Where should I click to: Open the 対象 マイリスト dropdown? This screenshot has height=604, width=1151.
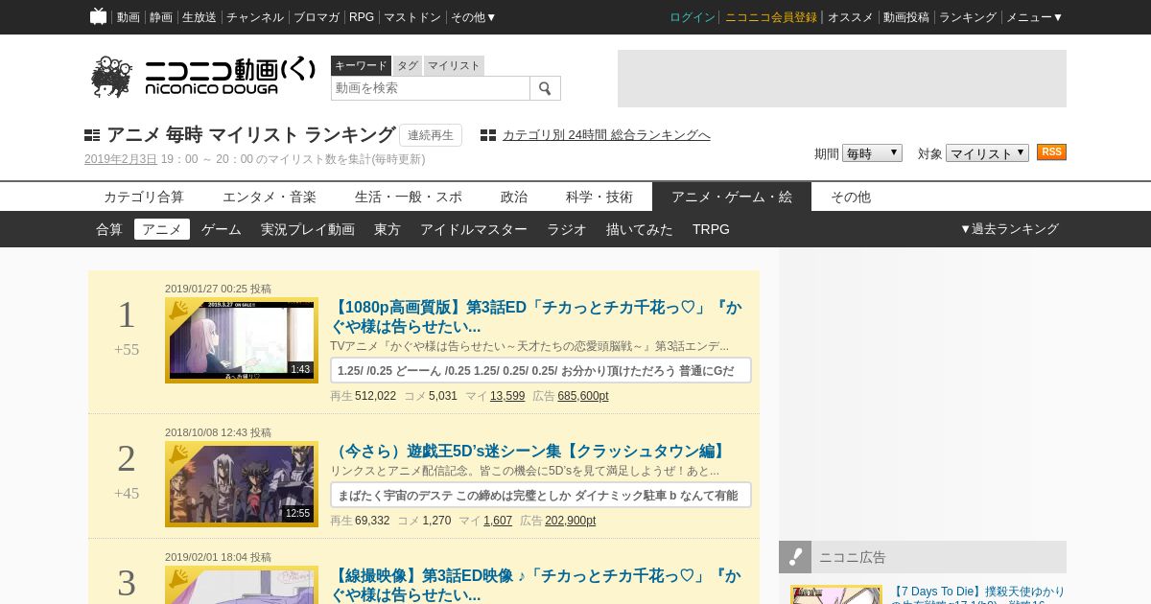coord(987,153)
